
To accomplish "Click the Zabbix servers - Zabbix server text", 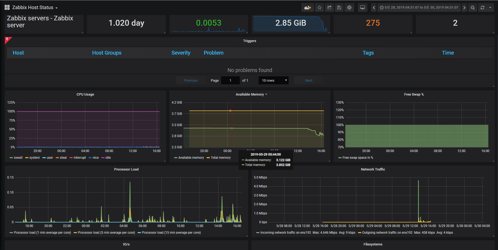I will click(x=40, y=22).
